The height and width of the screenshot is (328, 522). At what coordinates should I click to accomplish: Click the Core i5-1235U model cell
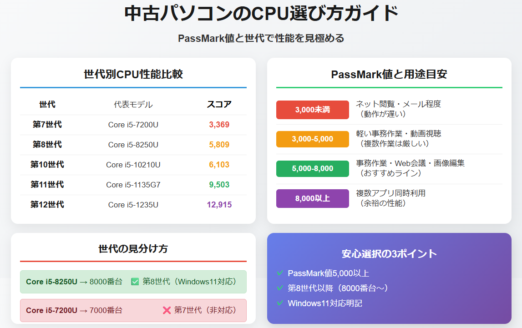pos(133,205)
